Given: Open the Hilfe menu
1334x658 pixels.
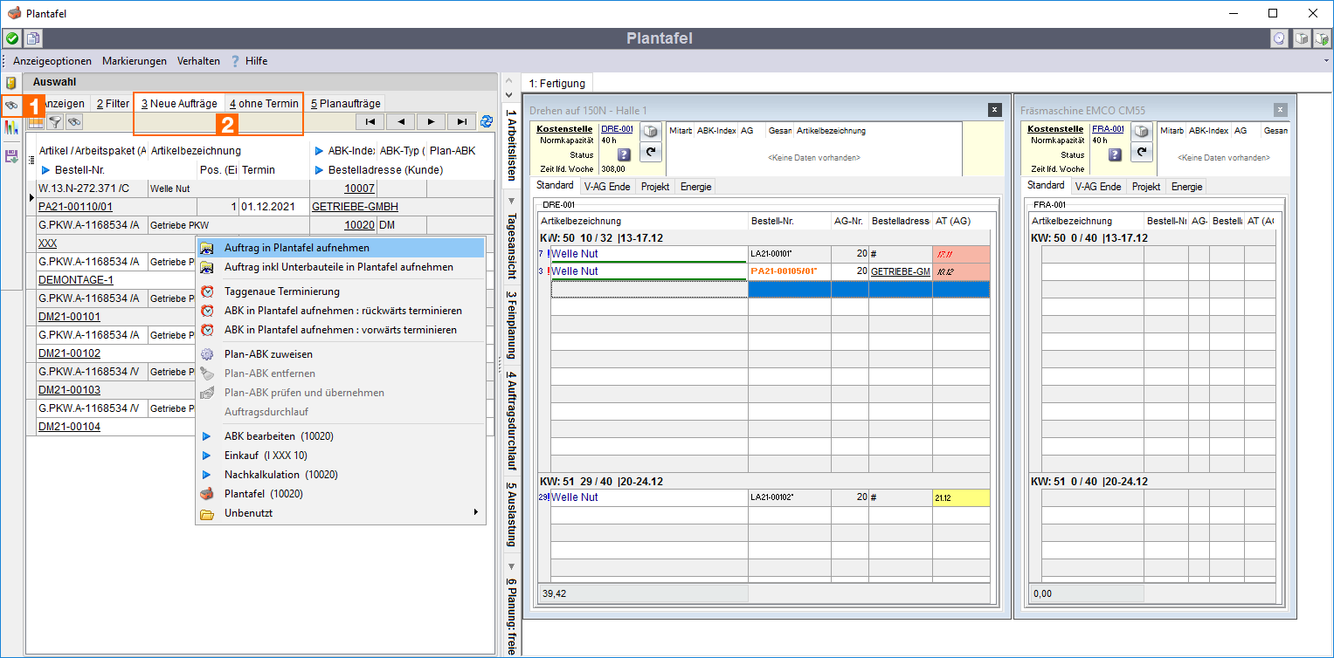Looking at the screenshot, I should [257, 61].
